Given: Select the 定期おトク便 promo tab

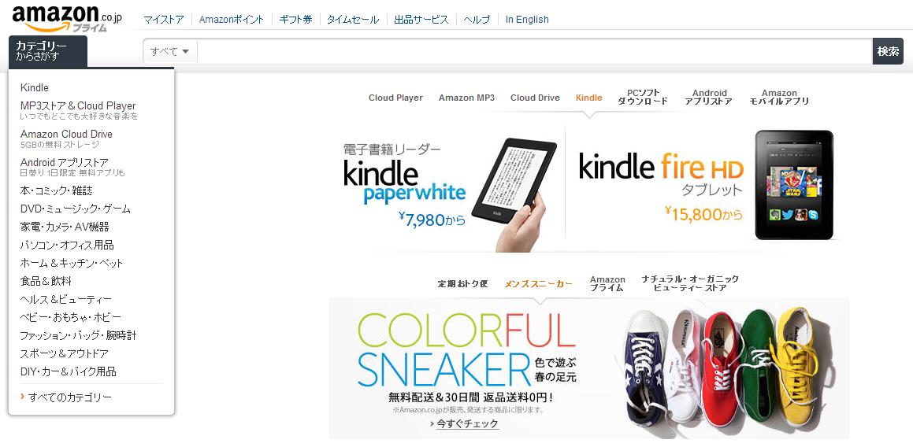Looking at the screenshot, I should tap(463, 284).
